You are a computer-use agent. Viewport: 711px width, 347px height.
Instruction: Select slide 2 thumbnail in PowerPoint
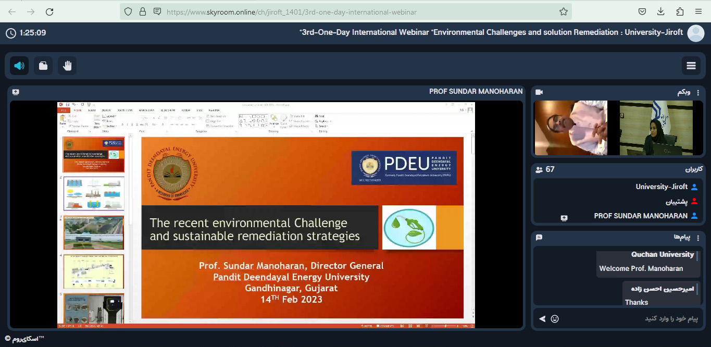point(94,194)
